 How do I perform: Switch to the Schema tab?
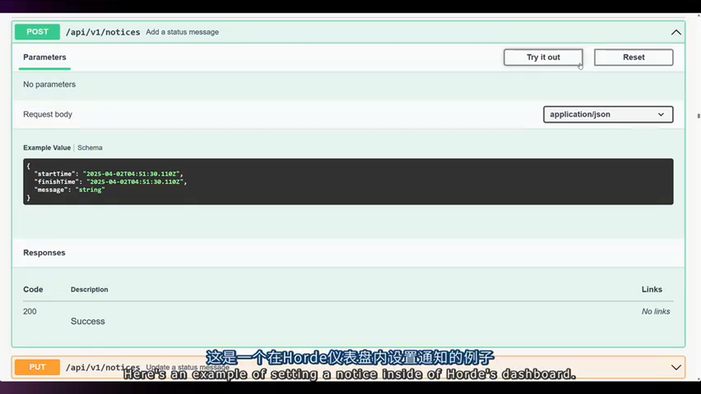90,148
